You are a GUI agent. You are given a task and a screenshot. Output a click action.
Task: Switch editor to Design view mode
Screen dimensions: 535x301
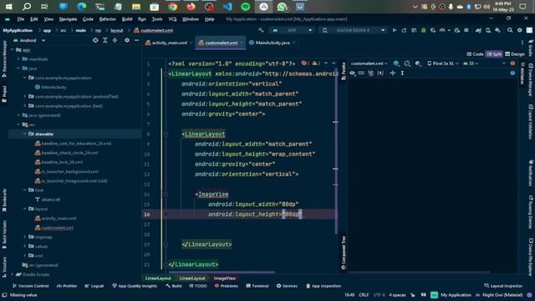pos(515,54)
